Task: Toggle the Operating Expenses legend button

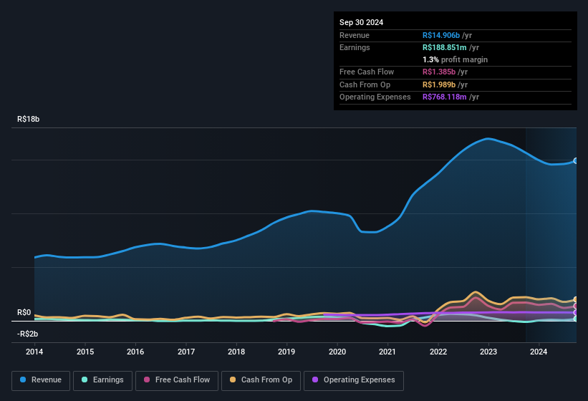Action: [354, 380]
